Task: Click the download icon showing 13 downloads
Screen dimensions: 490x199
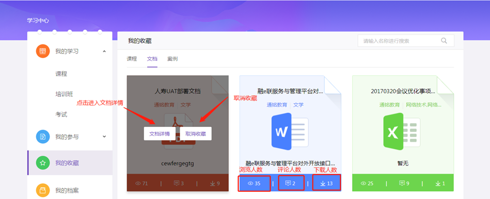Action: tap(323, 184)
